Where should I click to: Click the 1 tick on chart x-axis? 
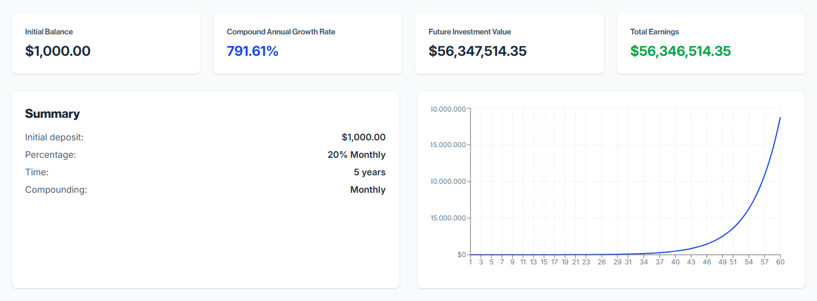470,262
